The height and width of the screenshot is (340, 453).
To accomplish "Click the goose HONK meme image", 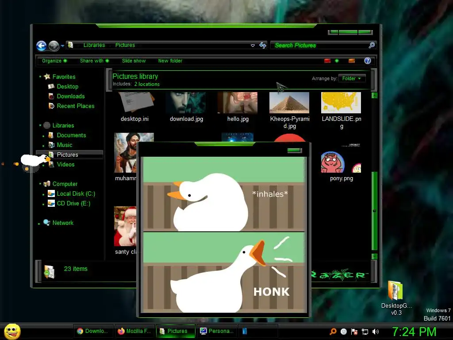I will 223,235.
